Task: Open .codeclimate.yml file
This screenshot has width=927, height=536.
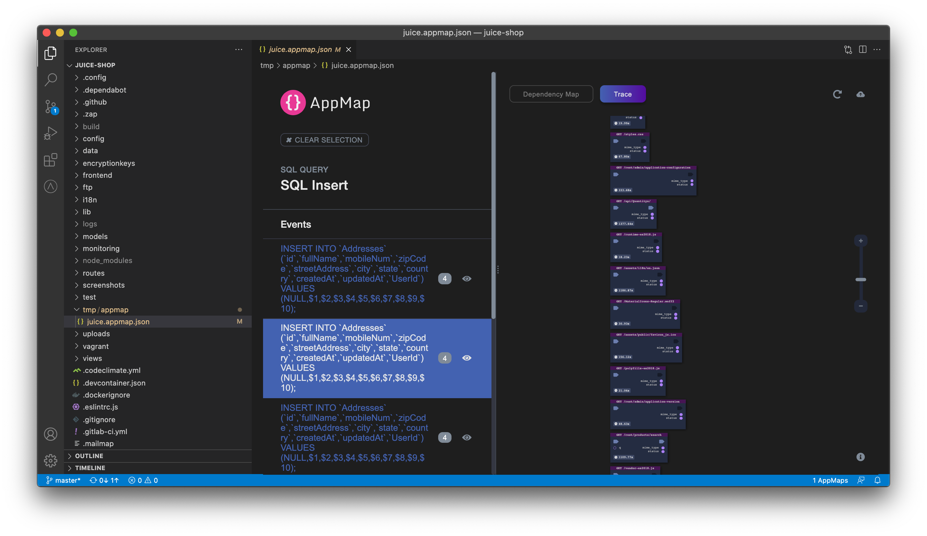Action: coord(158,371)
